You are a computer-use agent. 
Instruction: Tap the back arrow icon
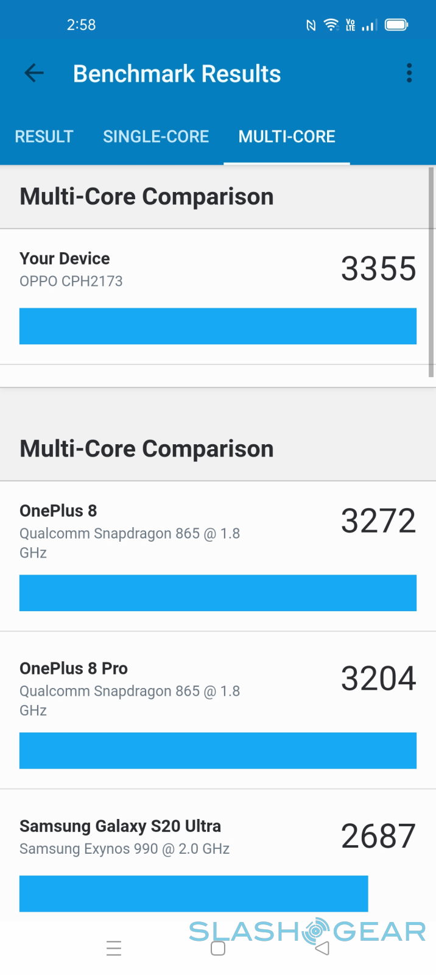pyautogui.click(x=34, y=74)
